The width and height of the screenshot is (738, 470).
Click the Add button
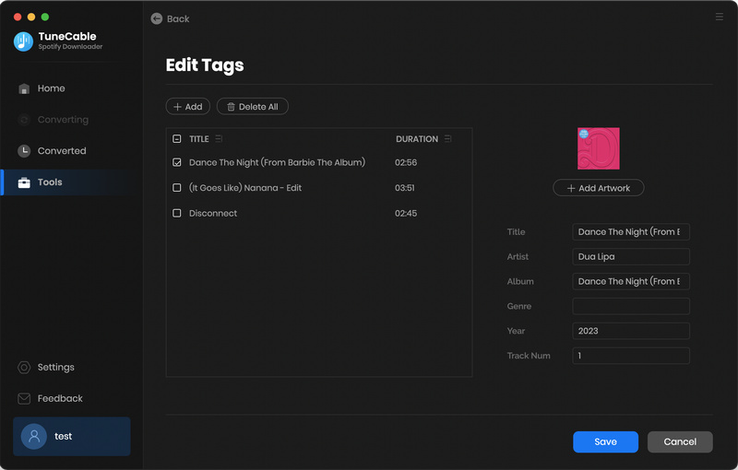[188, 107]
